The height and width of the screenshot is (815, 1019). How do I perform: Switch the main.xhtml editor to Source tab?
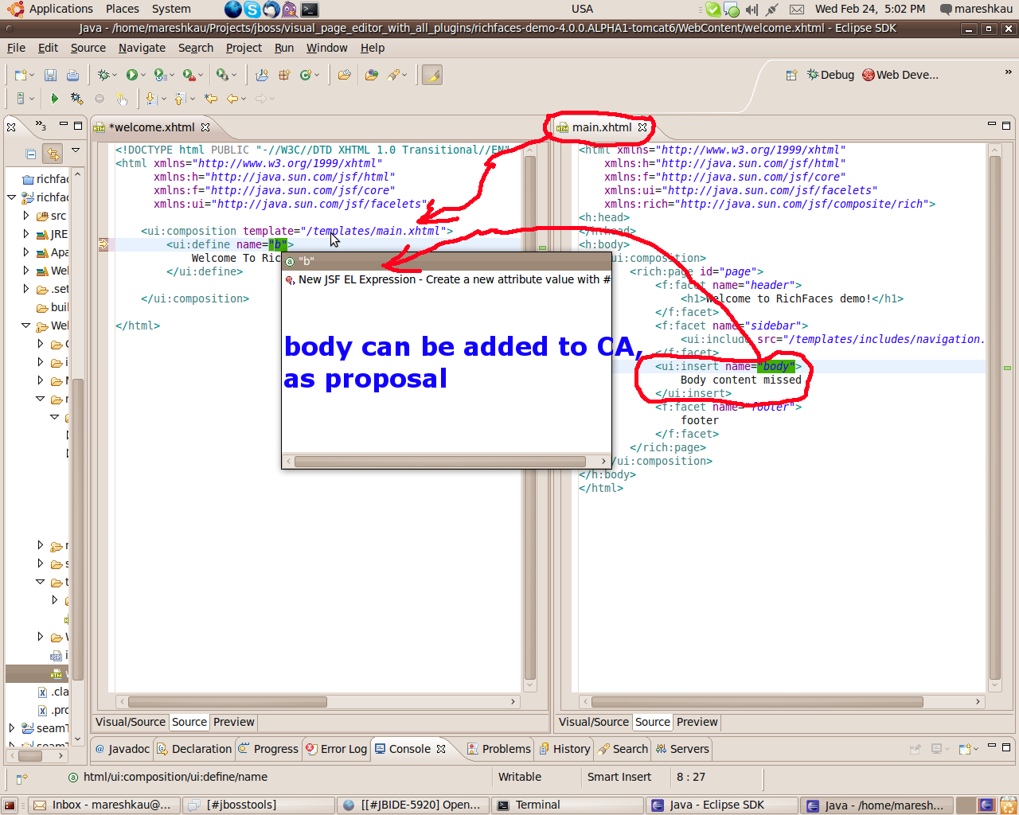click(653, 722)
